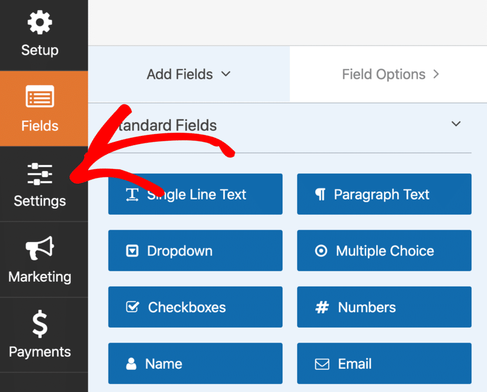Viewport: 487px width, 392px height.
Task: Select the Fields form icon
Action: pos(40,97)
